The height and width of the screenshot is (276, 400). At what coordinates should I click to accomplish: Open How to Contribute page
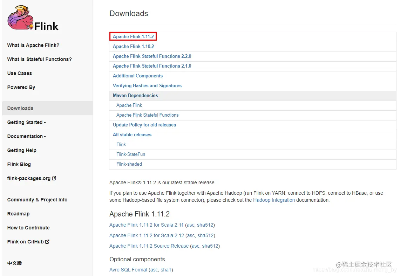tap(28, 228)
